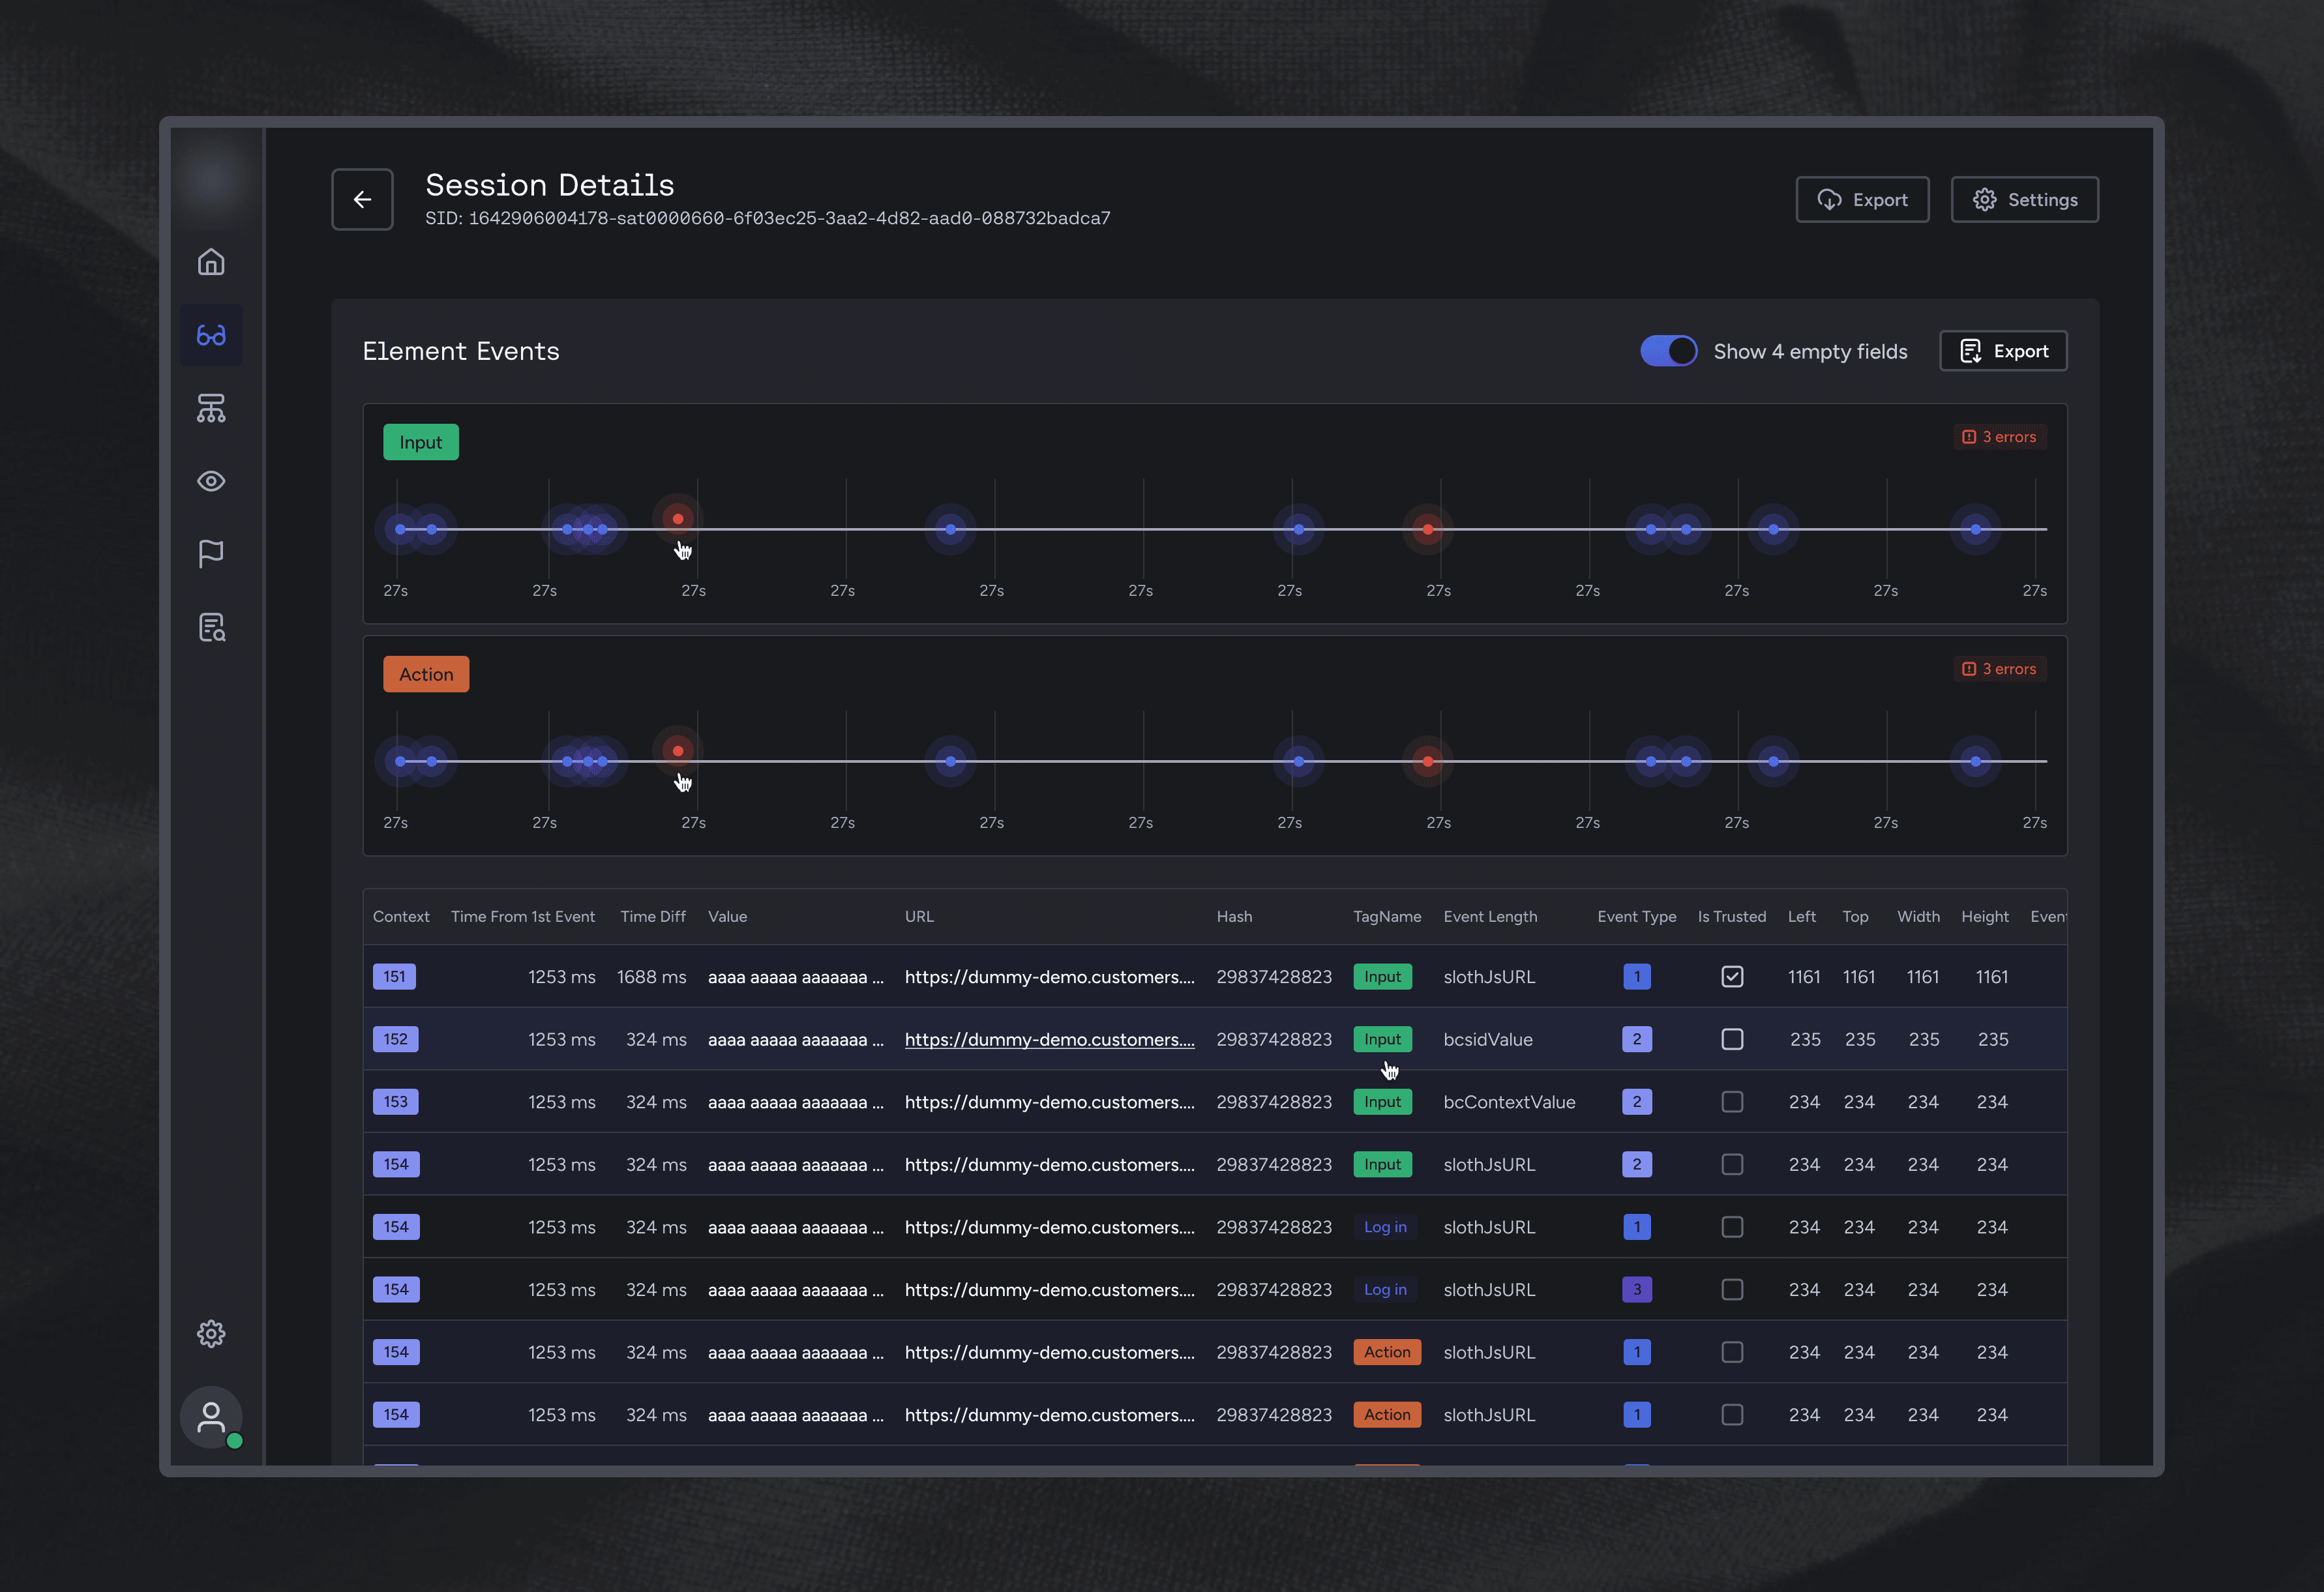The height and width of the screenshot is (1592, 2324).
Task: Click the red error marker on Input timeline
Action: point(678,519)
